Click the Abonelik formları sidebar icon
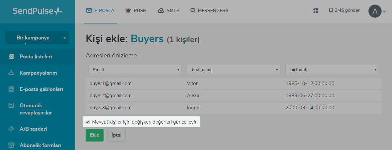Viewport: 392px width, 150px height. 11,145
